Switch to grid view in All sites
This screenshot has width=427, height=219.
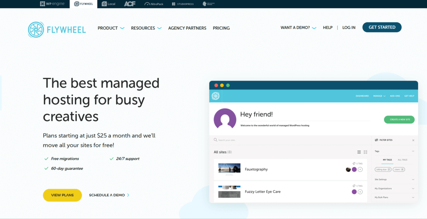click(365, 152)
